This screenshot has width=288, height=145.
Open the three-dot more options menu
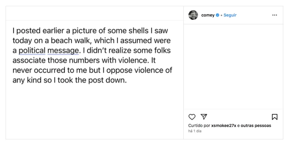[274, 15]
